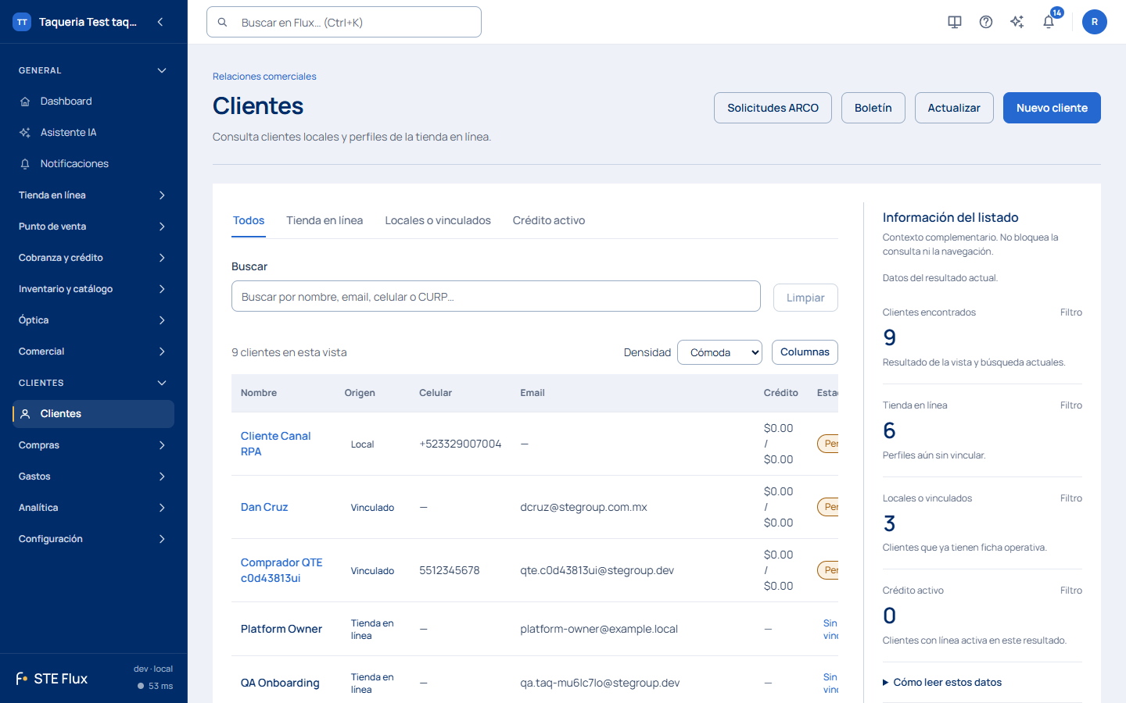Expand Cómo leer estos datos disclosure
This screenshot has width=1126, height=703.
pyautogui.click(x=942, y=683)
